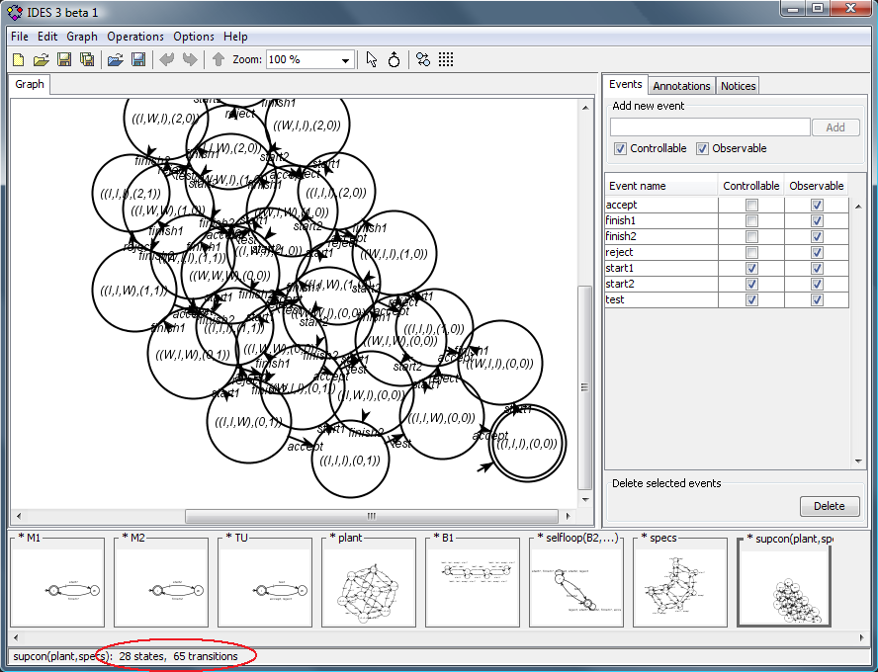Open the Operations menu
The width and height of the screenshot is (878, 672).
135,37
